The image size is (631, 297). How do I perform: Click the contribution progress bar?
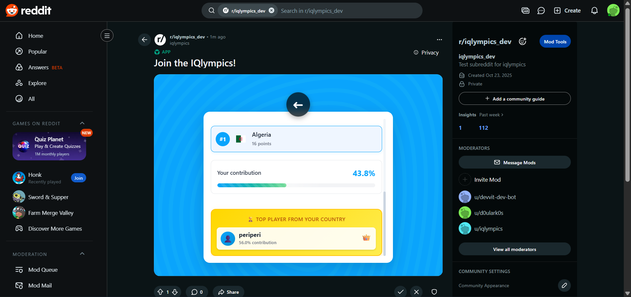[x=296, y=185]
